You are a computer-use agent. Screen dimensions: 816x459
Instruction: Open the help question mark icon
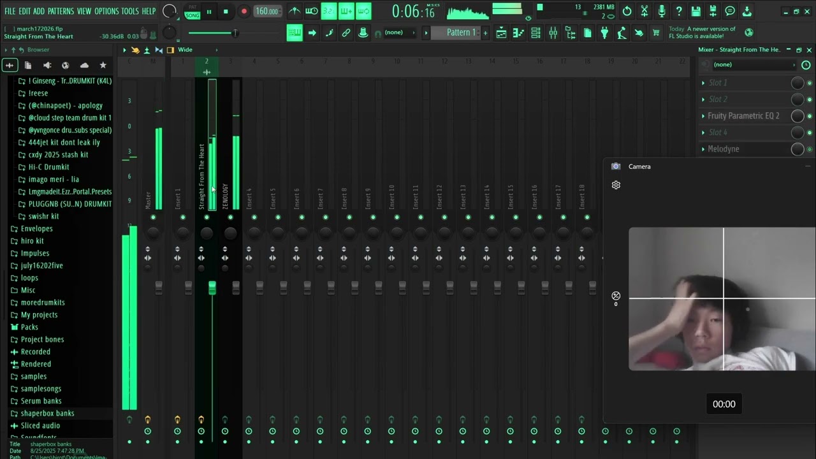point(679,11)
